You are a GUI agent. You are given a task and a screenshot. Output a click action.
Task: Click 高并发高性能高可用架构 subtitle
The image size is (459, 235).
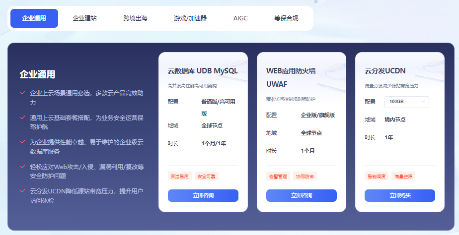coord(192,86)
